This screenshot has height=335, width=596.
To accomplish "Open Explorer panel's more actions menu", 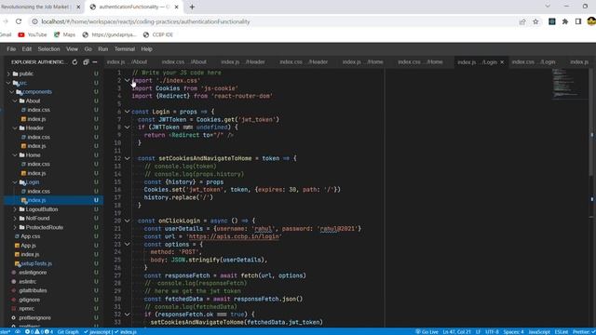I will 95,62.
